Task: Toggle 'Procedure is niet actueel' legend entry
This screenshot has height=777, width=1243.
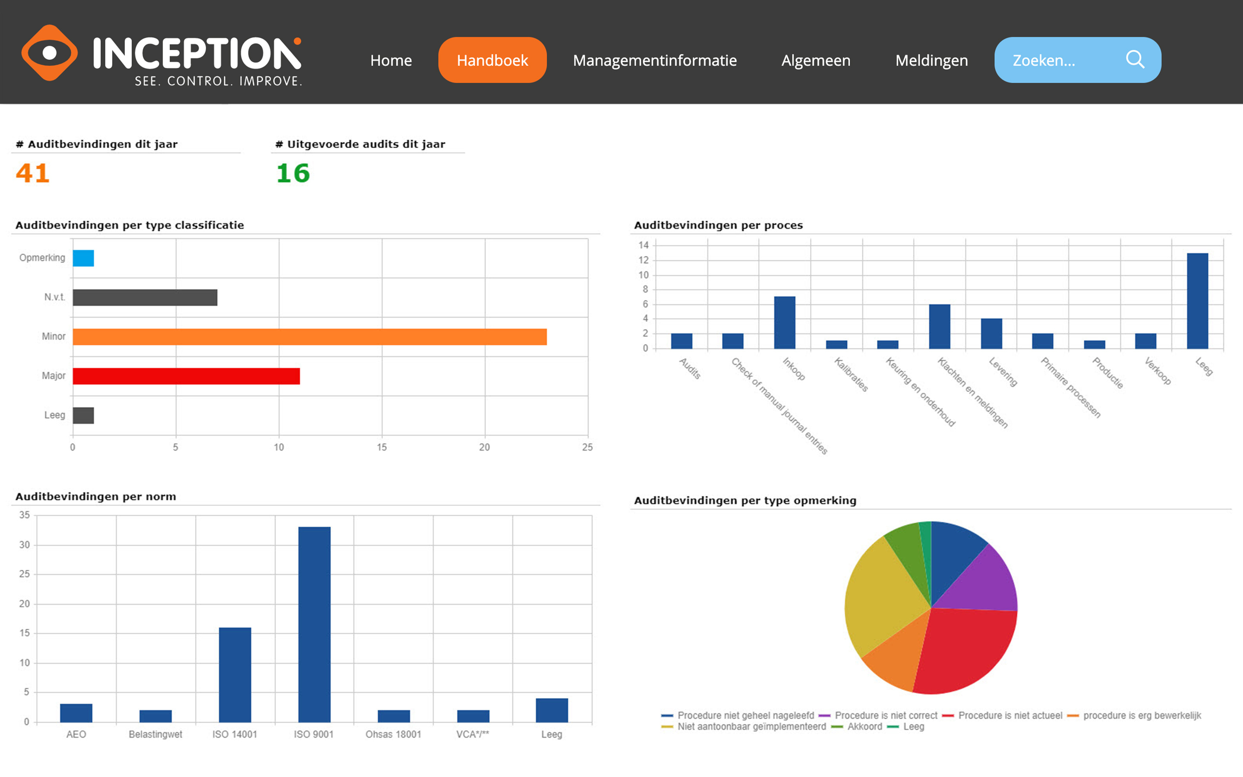Action: point(1010,715)
